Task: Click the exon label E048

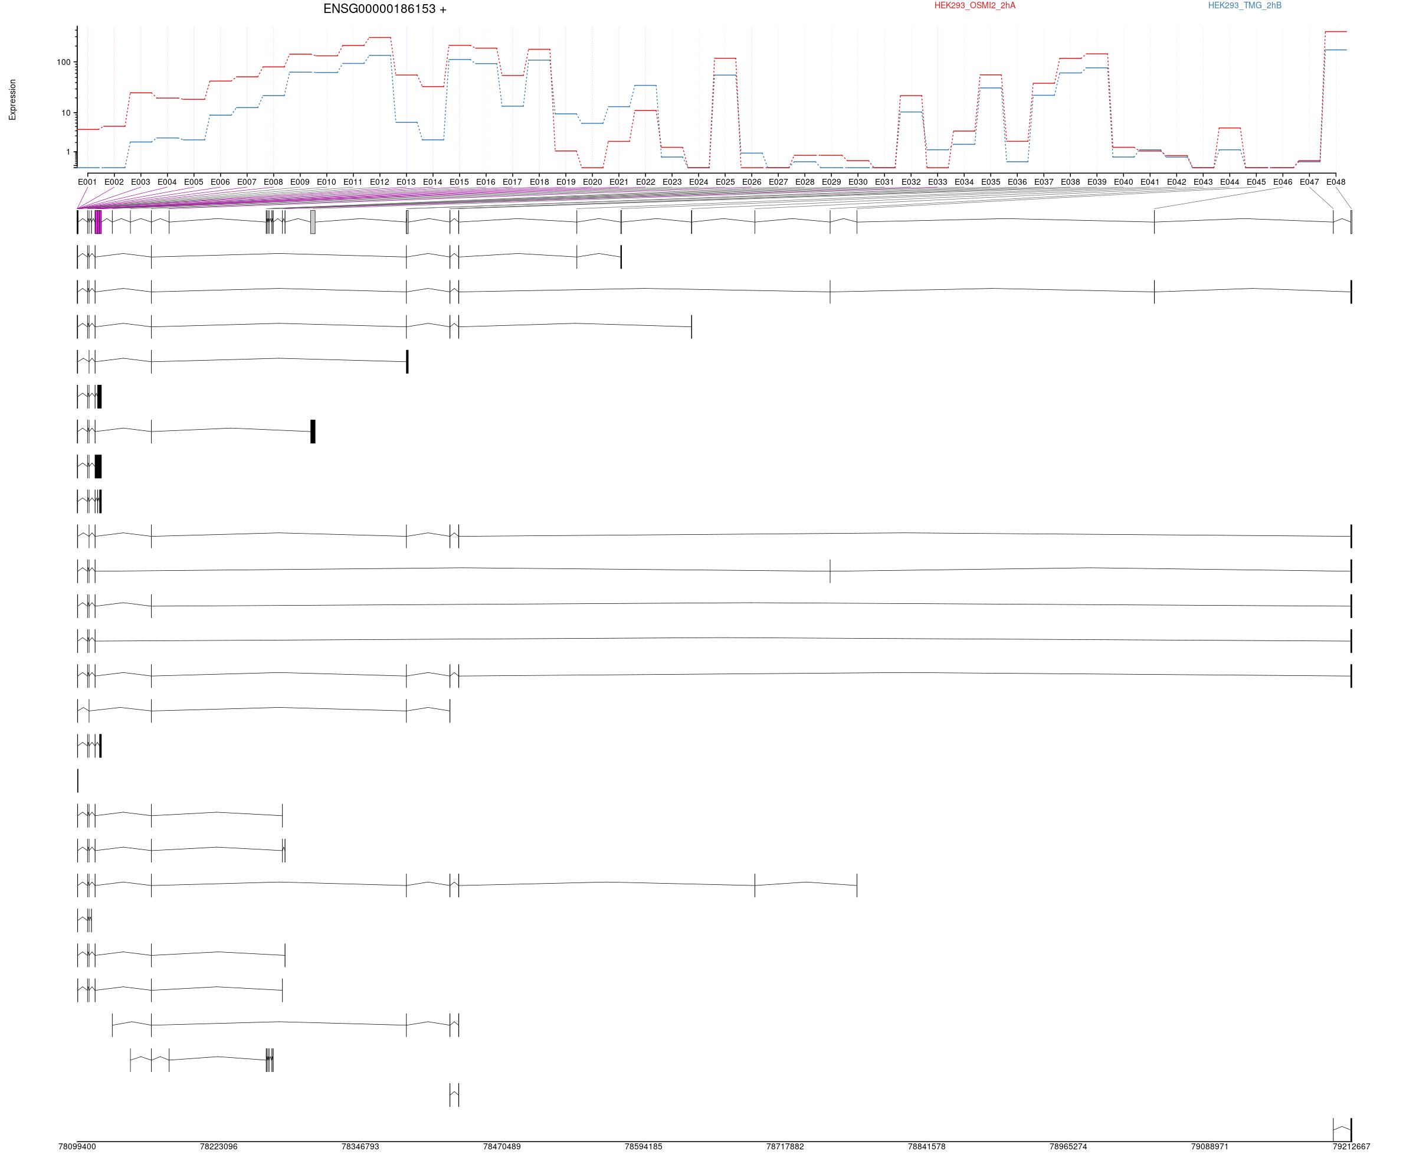Action: click(1335, 182)
